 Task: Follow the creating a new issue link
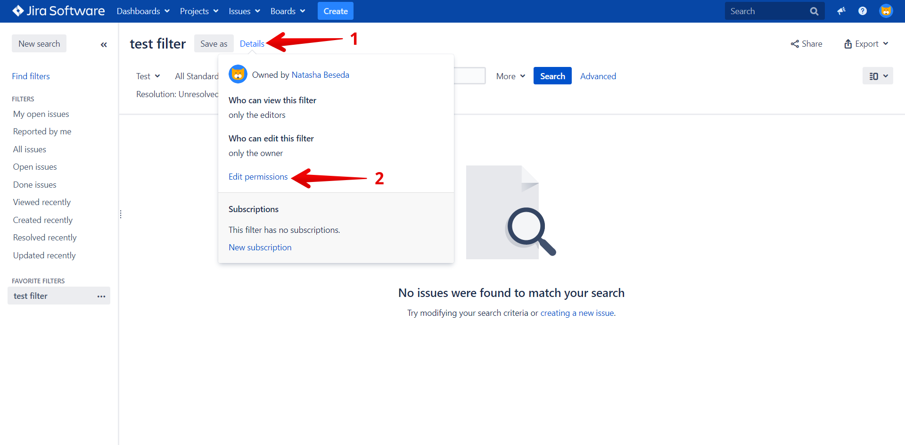(x=577, y=313)
